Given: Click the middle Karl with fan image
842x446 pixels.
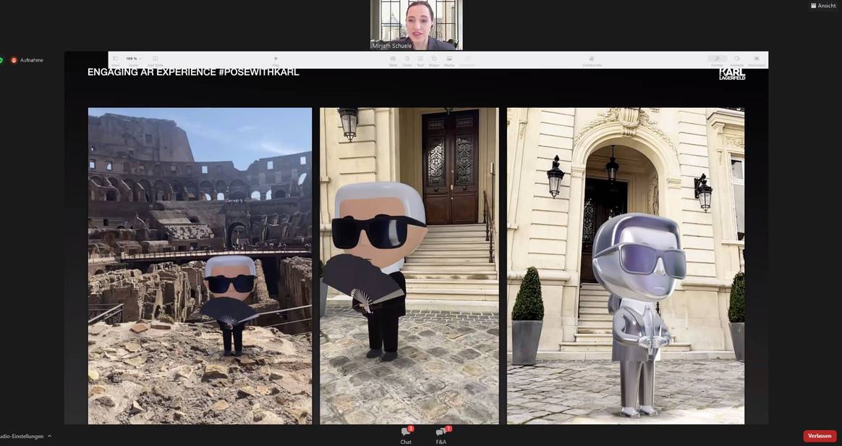Looking at the screenshot, I should pyautogui.click(x=409, y=266).
